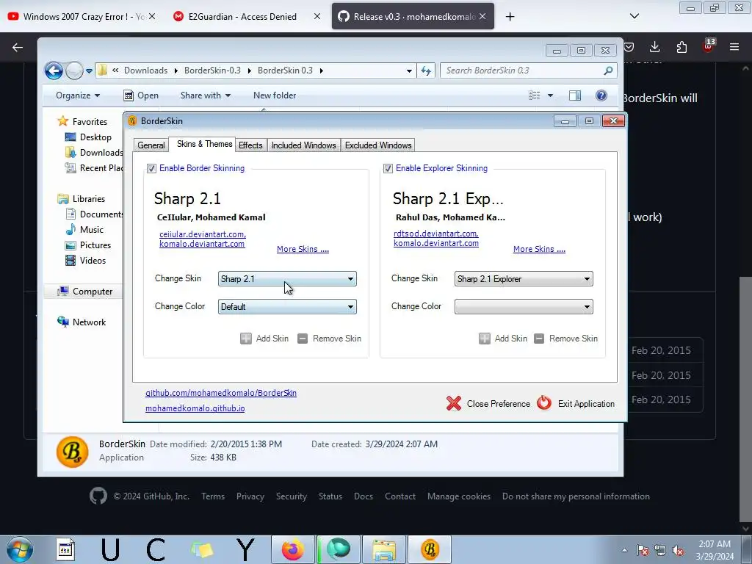Switch to the Effects tab
Image resolution: width=752 pixels, height=564 pixels.
coord(250,145)
